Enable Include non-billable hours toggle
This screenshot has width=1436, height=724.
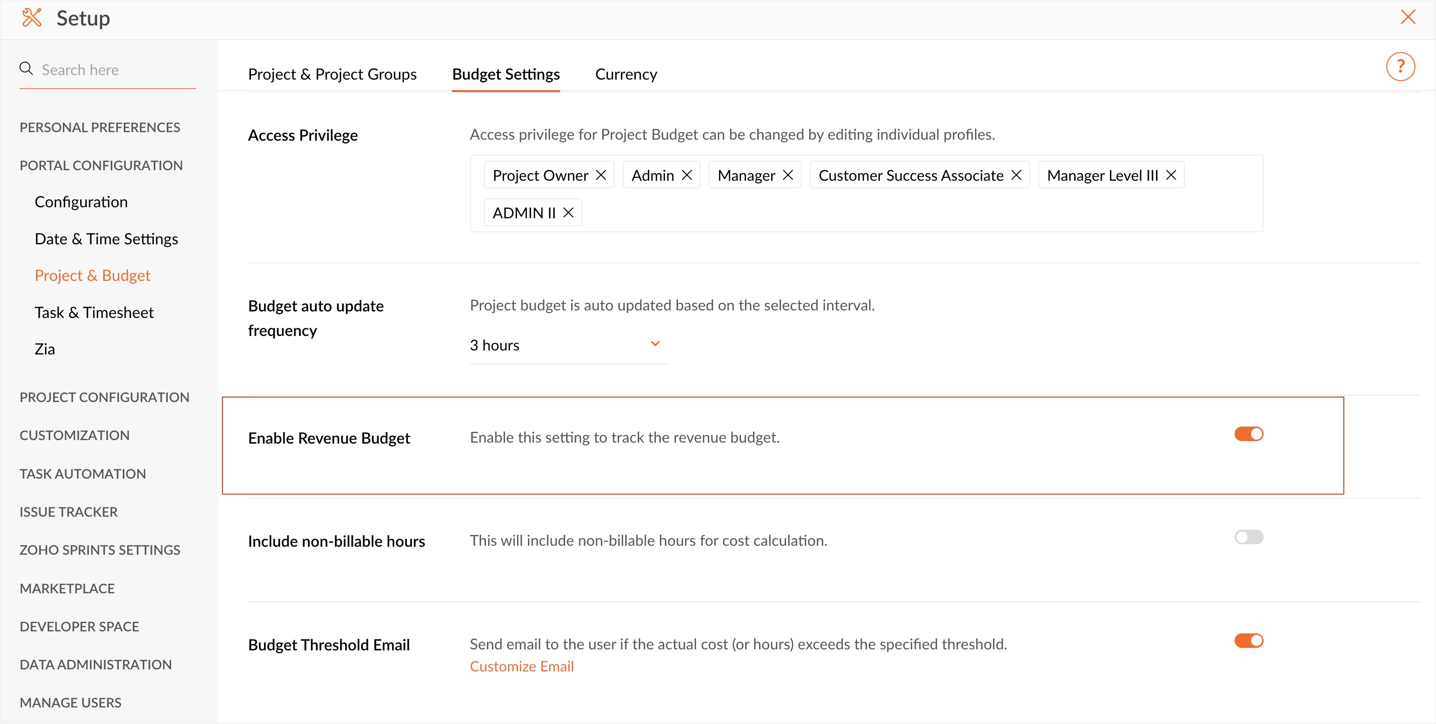pos(1248,537)
